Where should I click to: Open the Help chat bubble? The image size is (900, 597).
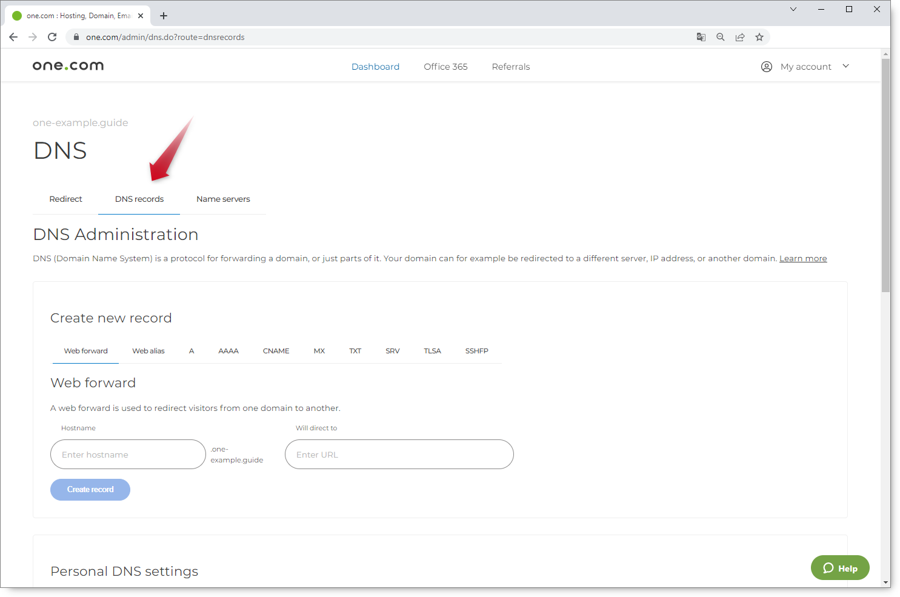(839, 568)
